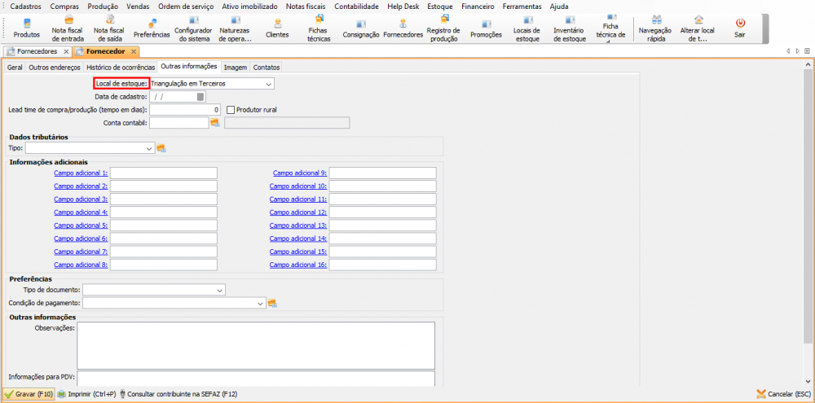Open Fichas técnicas toolbar icon
Image resolution: width=815 pixels, height=403 pixels.
pos(318,27)
